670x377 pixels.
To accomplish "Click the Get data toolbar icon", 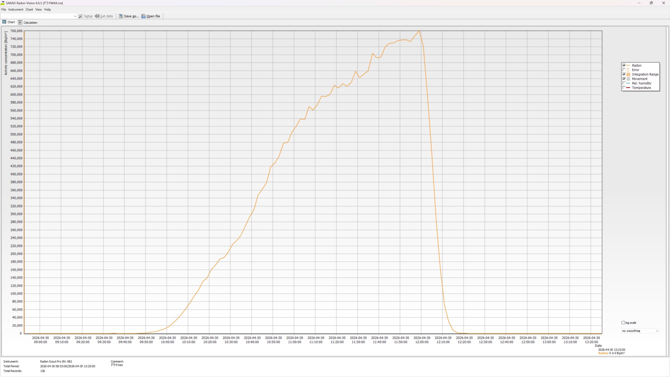I will coord(97,16).
